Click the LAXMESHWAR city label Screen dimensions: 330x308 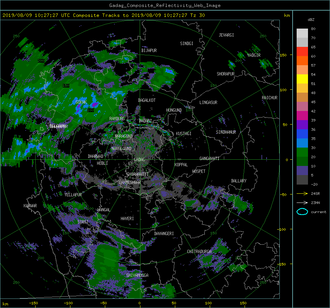(x=130, y=182)
